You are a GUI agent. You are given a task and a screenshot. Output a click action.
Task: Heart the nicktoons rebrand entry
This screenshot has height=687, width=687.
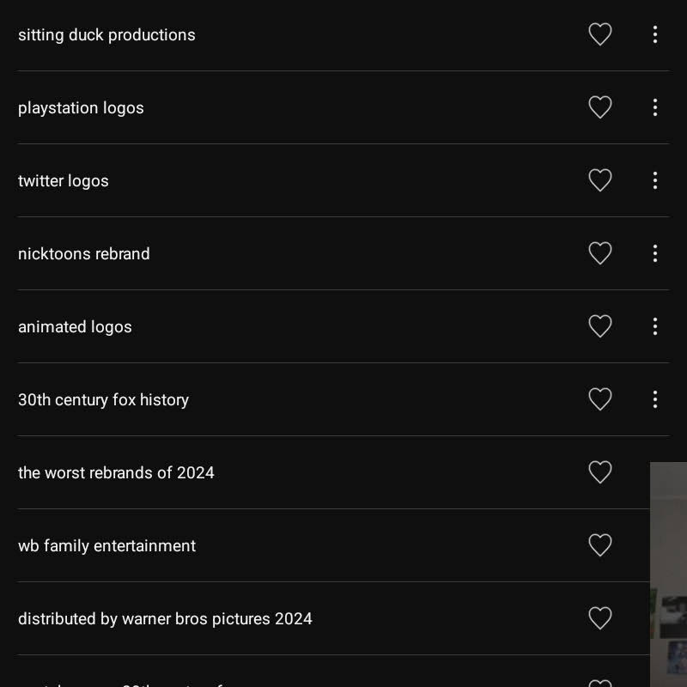[599, 253]
